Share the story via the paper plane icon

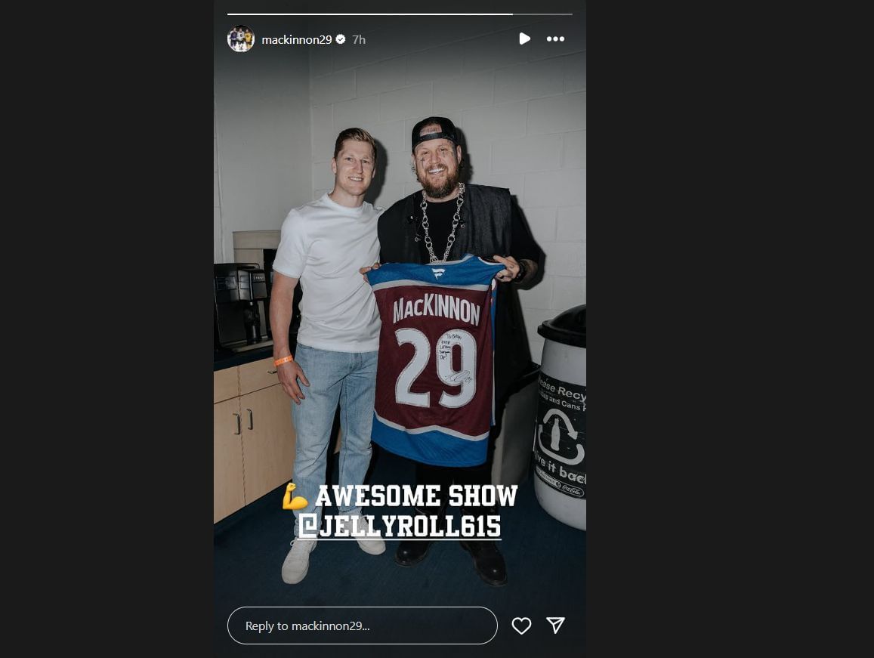[555, 626]
